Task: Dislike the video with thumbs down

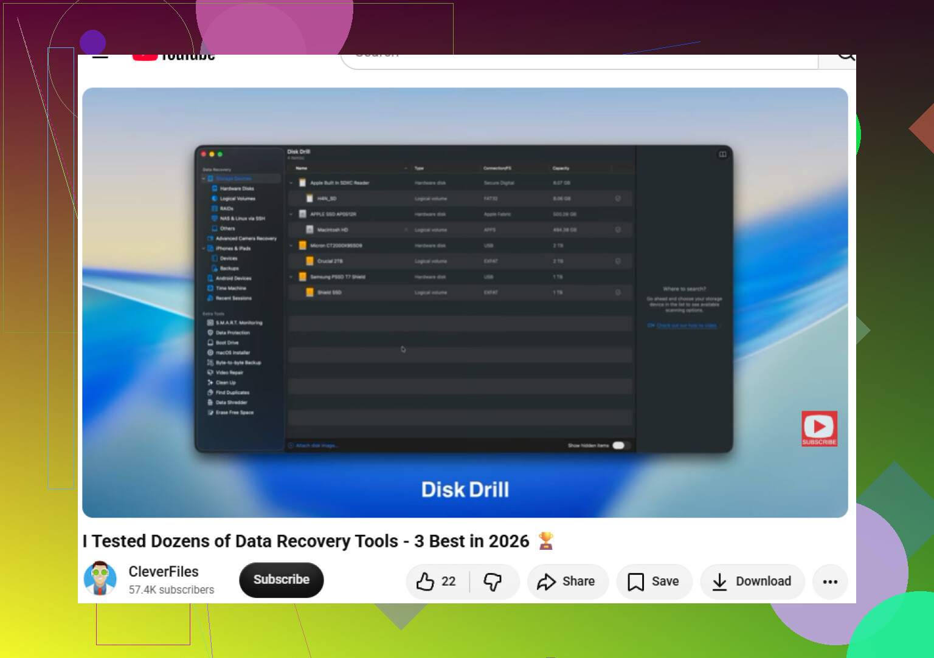Action: [x=493, y=581]
